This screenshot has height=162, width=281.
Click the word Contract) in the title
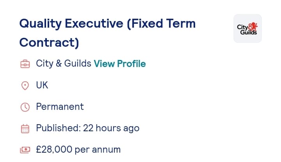[x=49, y=42]
